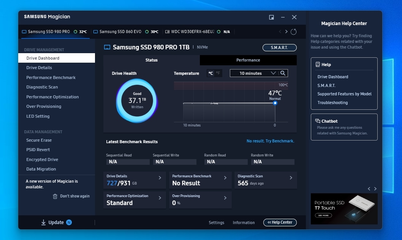The width and height of the screenshot is (402, 240).
Task: Expand the Over Provisioning card arrow
Action: [x=225, y=198]
